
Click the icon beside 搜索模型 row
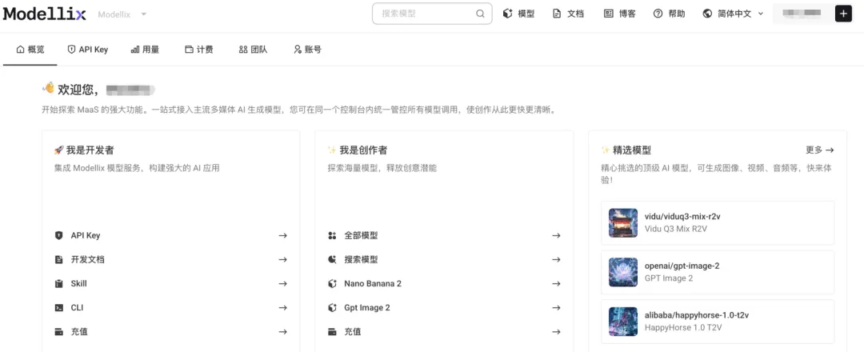332,259
